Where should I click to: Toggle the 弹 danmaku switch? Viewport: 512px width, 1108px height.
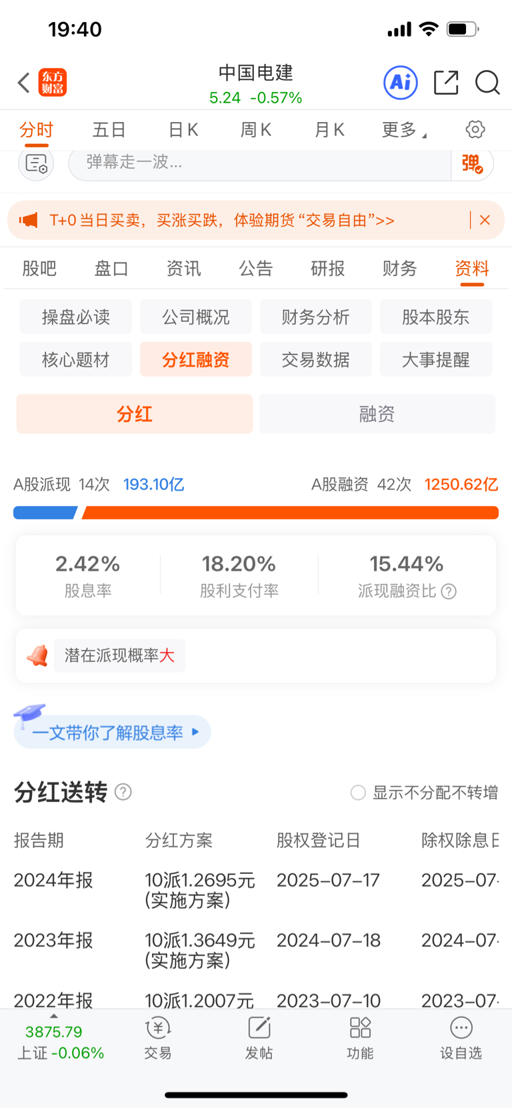pos(472,163)
